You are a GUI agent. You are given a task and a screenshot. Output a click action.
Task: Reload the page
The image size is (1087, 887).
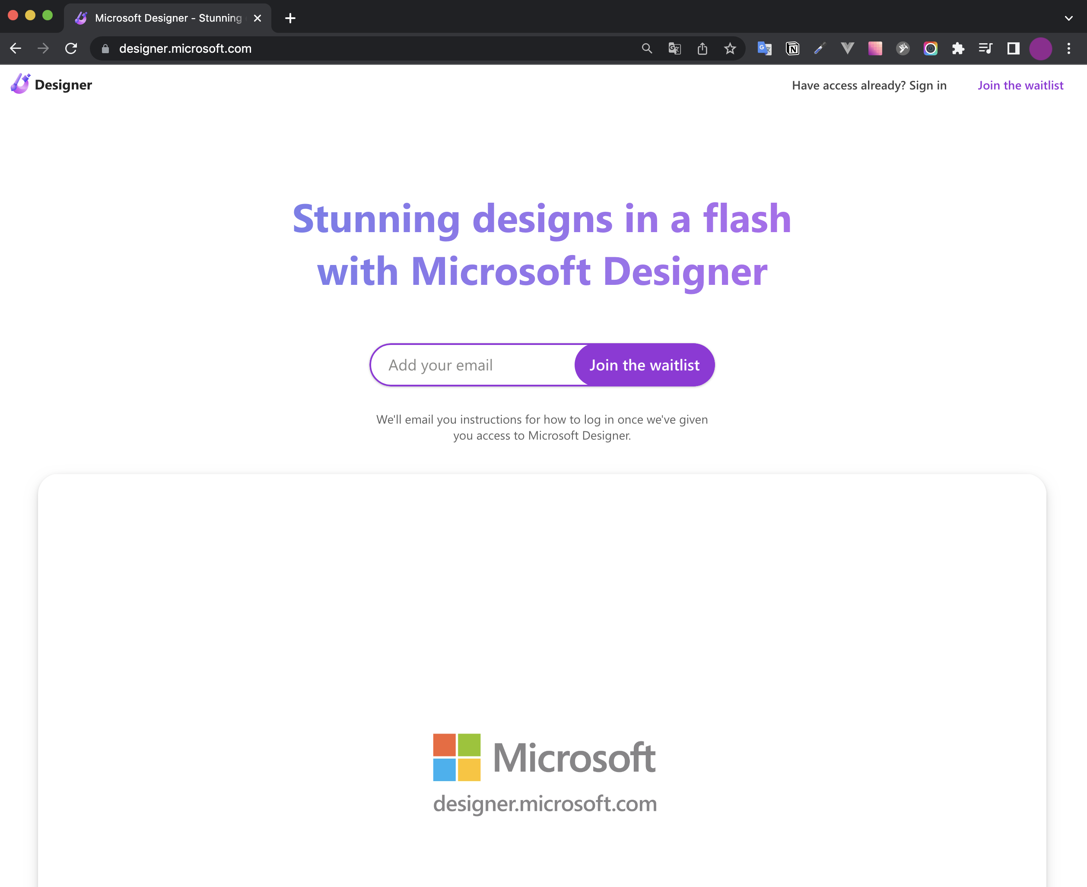pyautogui.click(x=71, y=48)
